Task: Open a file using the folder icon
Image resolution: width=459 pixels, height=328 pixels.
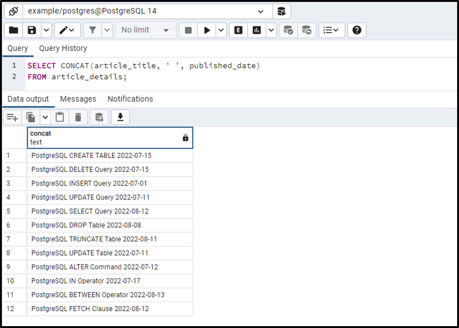Action: [13, 30]
